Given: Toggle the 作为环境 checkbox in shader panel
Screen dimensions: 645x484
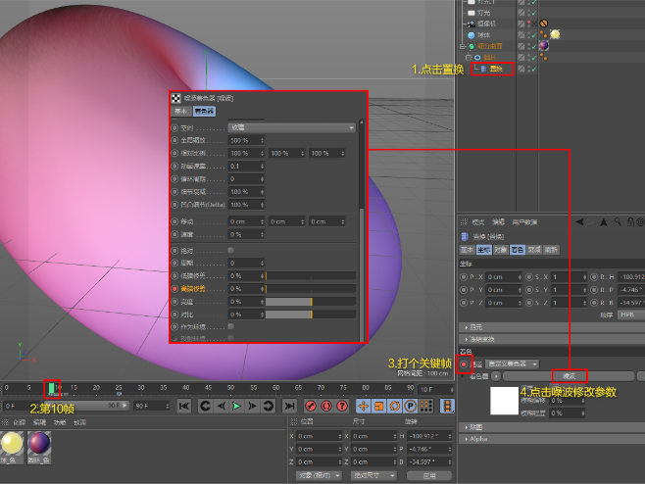Looking at the screenshot, I should 231,326.
